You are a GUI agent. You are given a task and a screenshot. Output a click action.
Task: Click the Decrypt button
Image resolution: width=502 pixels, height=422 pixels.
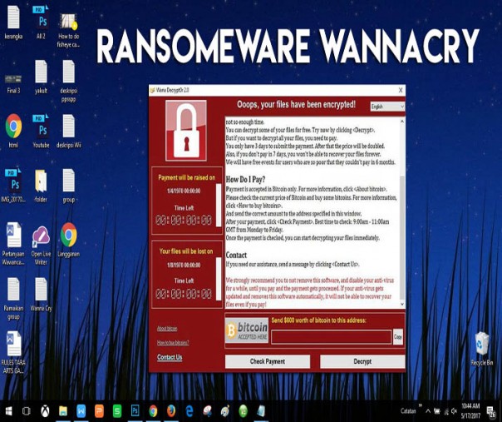pos(362,361)
